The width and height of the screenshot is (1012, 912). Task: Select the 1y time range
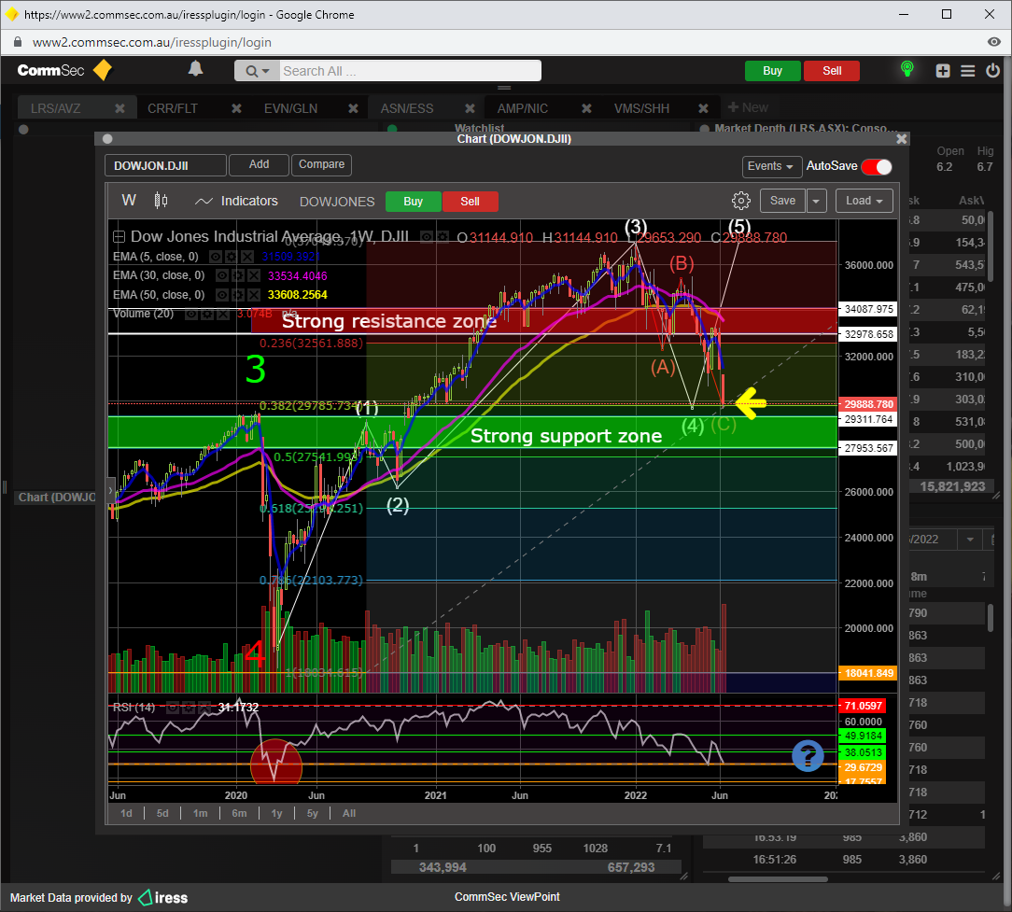[x=277, y=813]
